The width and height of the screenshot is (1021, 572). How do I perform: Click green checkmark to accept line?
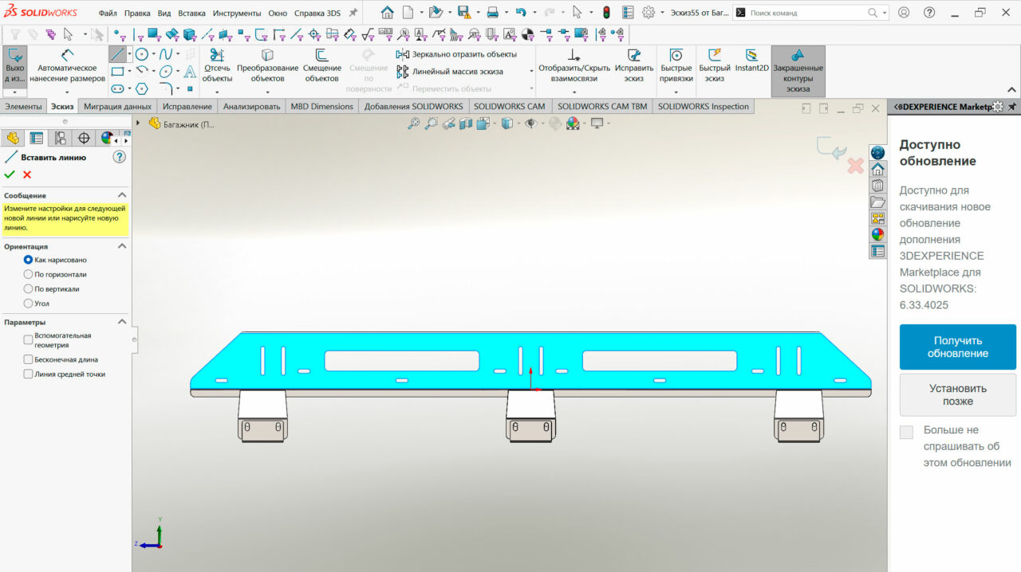coord(10,174)
